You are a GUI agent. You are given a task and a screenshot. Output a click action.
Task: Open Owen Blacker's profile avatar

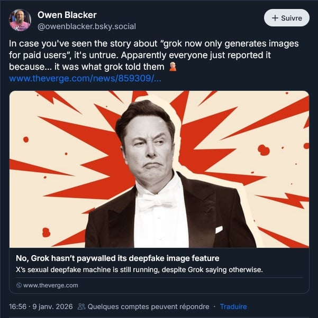click(x=20, y=20)
